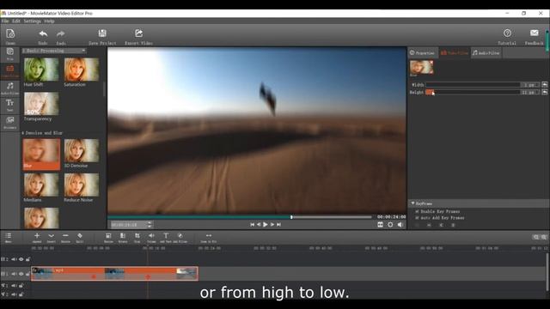This screenshot has height=309, width=550.
Task: Open the filter category dropdown
Action: (x=54, y=51)
